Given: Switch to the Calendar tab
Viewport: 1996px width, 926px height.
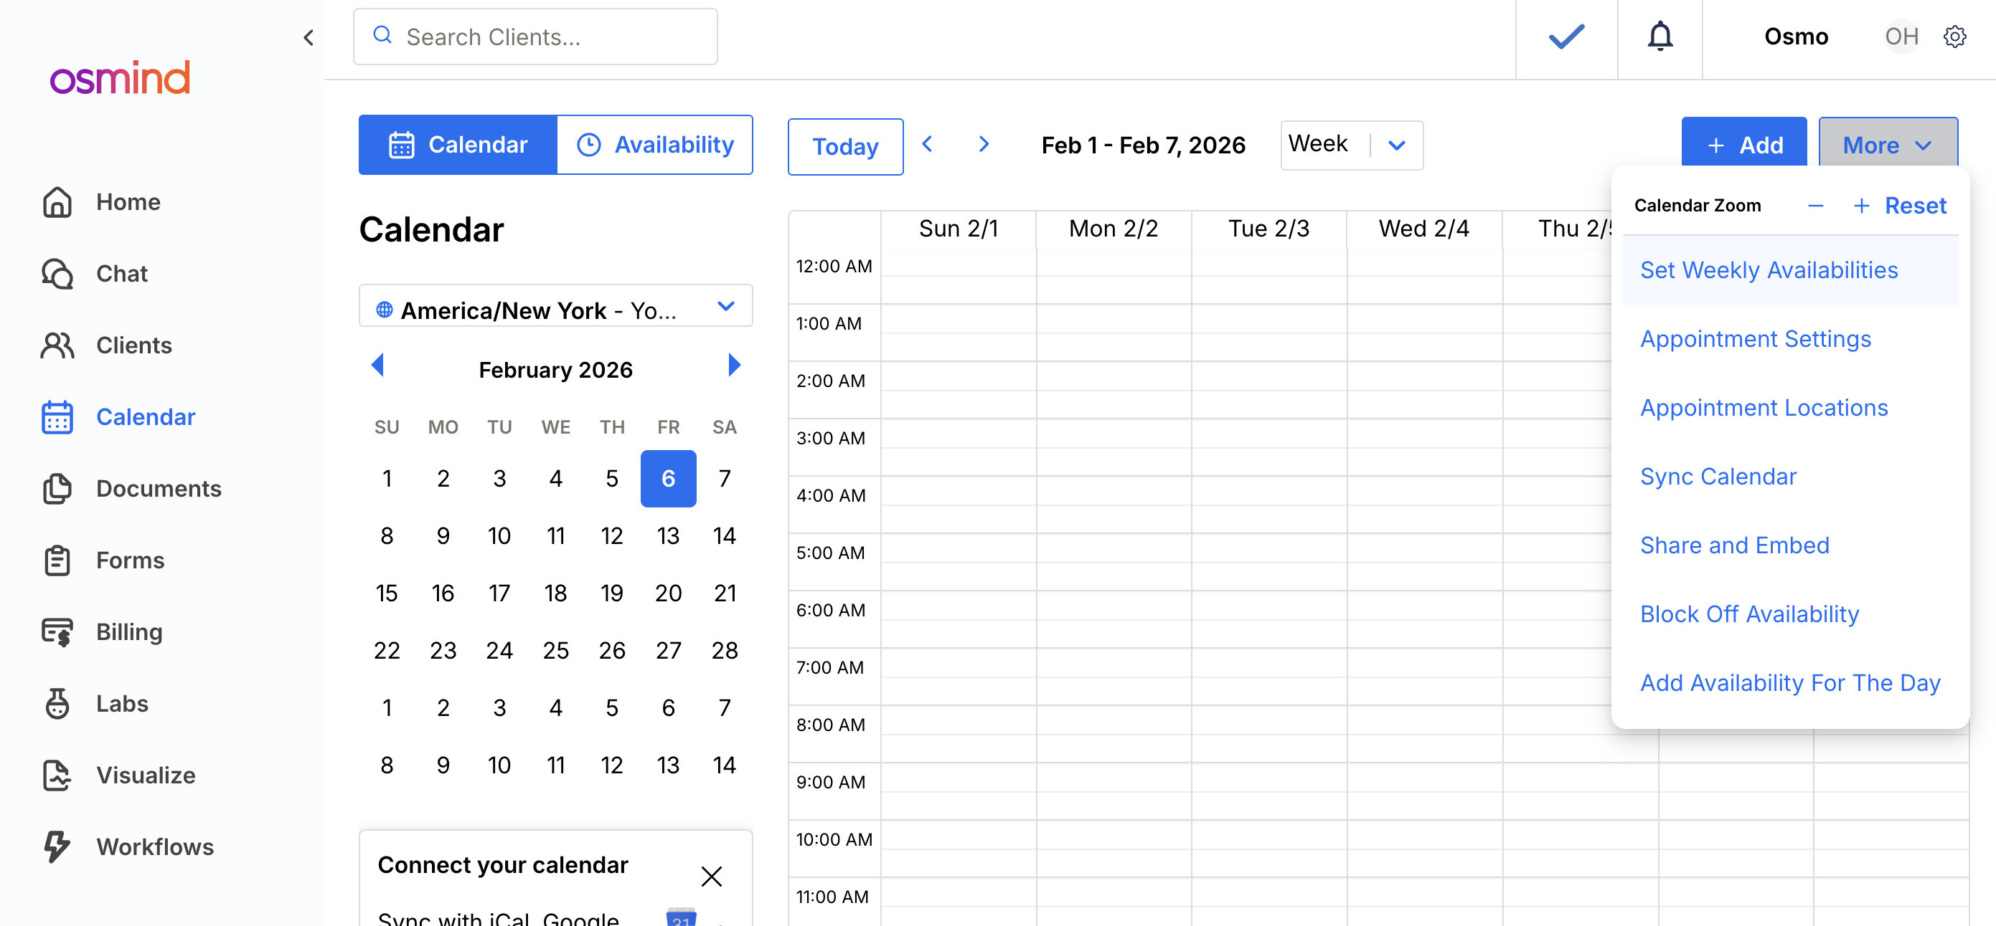Looking at the screenshot, I should tap(458, 145).
